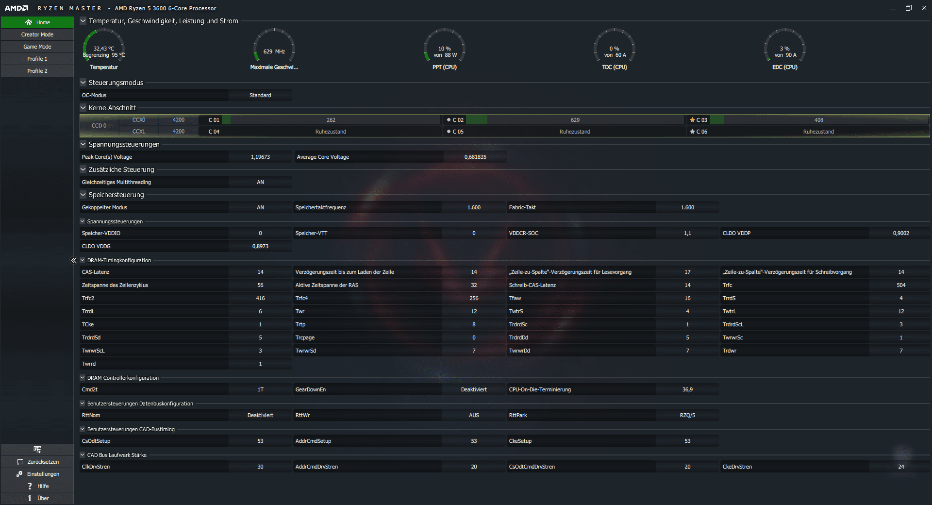932x505 pixels.
Task: Click the Zurücksetzen button
Action: [37, 462]
